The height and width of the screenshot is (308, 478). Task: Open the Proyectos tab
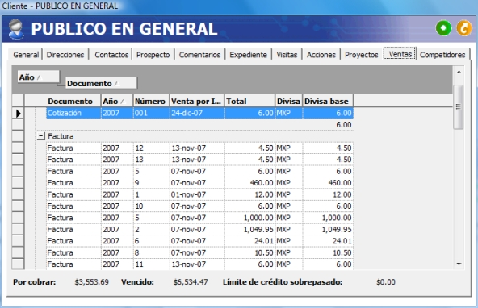pyautogui.click(x=361, y=55)
